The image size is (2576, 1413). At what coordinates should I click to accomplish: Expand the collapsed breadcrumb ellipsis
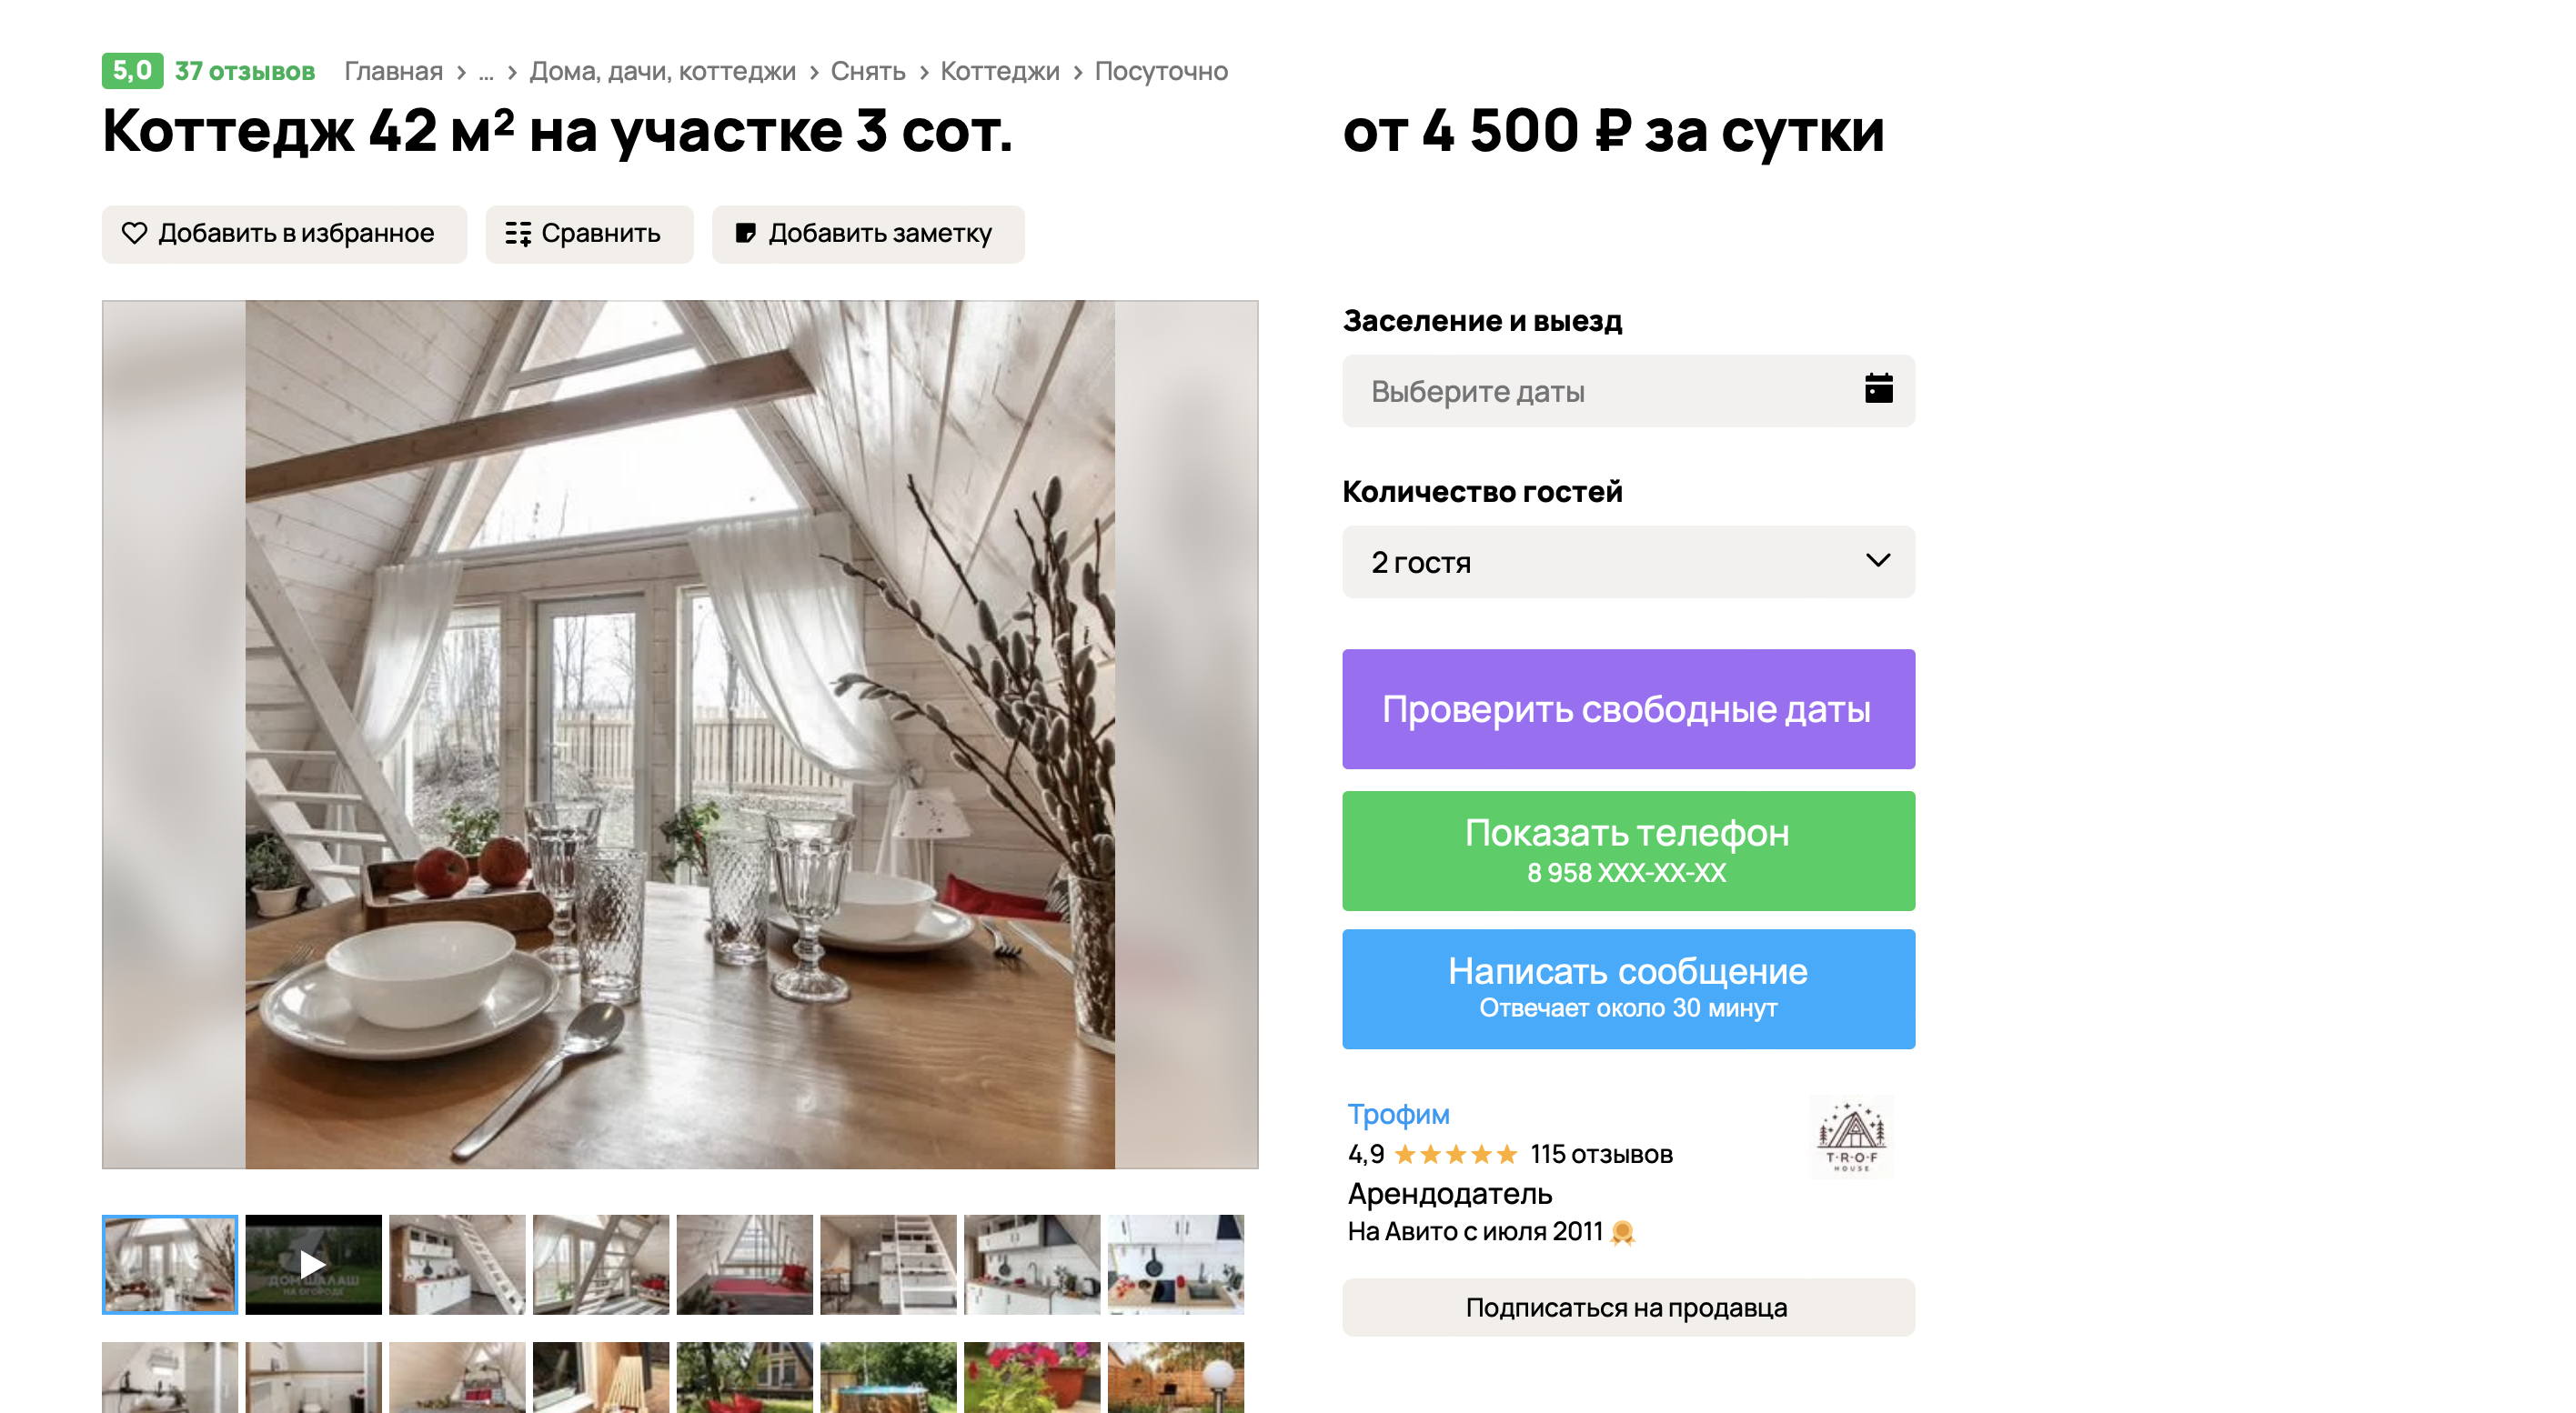pos(486,72)
